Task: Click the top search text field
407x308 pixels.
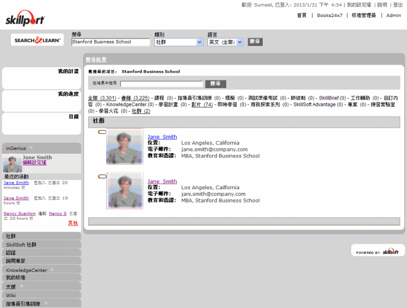Action: 111,42
